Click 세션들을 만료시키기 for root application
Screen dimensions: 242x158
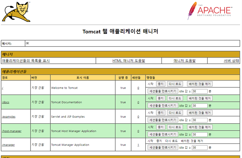163,91
